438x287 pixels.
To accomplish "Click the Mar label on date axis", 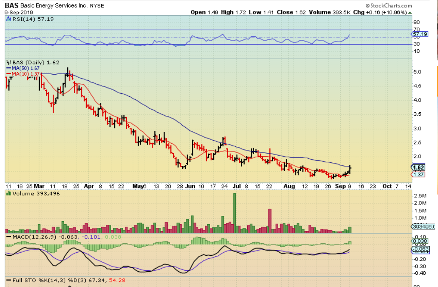I will [39, 186].
